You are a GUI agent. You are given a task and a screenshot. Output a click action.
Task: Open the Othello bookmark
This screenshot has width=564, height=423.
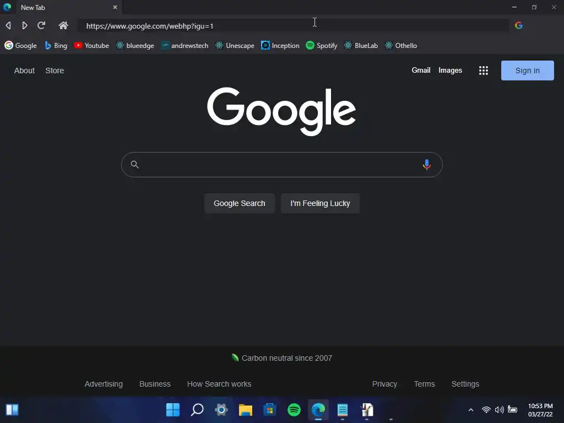pyautogui.click(x=401, y=45)
